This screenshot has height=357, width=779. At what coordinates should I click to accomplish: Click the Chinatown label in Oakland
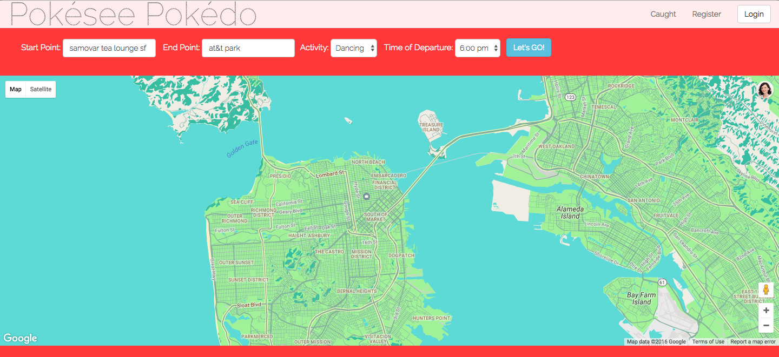click(594, 177)
